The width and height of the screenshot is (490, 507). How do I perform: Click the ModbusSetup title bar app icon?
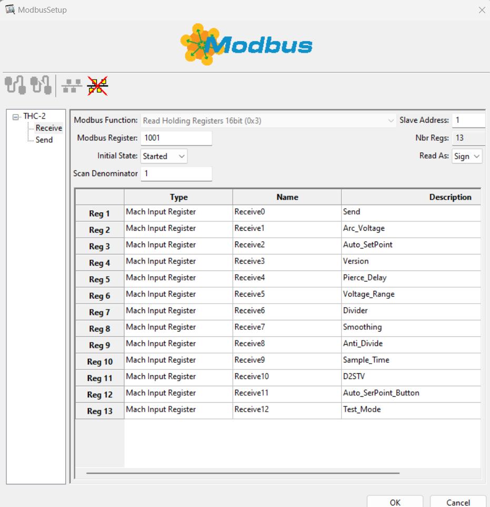[x=10, y=9]
